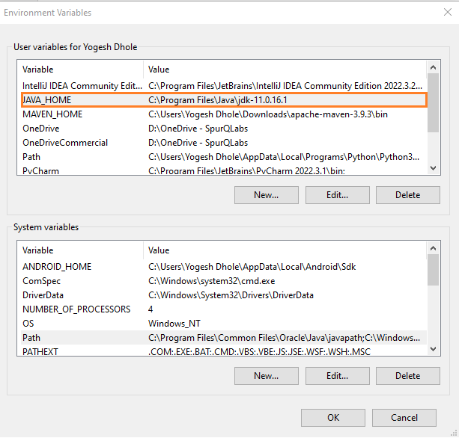459x438 pixels.
Task: Click the user variables New... button
Action: pyautogui.click(x=267, y=195)
